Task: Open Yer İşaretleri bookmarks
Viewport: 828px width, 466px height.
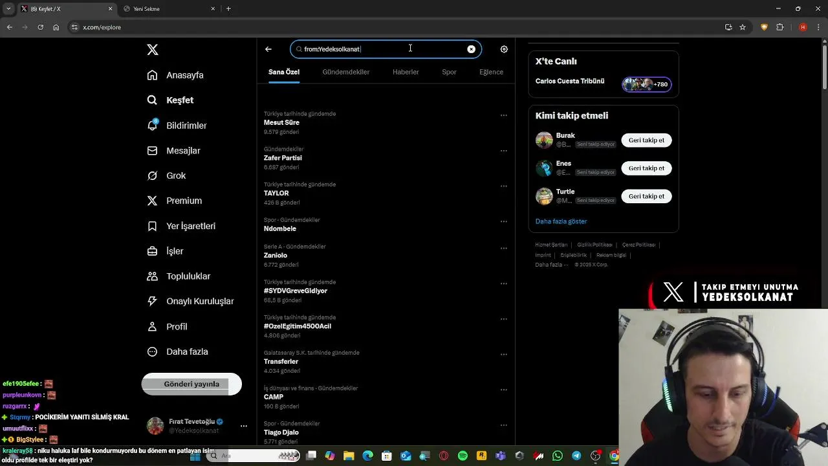Action: coord(181,226)
